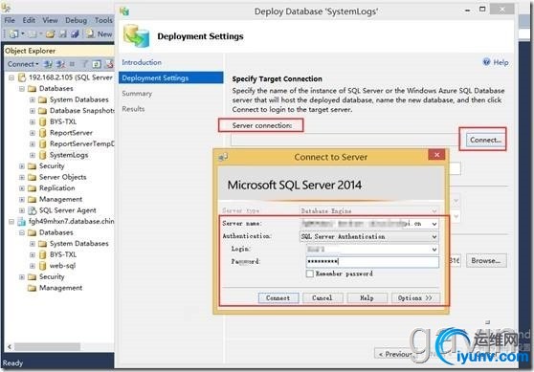The width and height of the screenshot is (534, 372).
Task: Click the save all toolbar icon
Action: (x=75, y=34)
